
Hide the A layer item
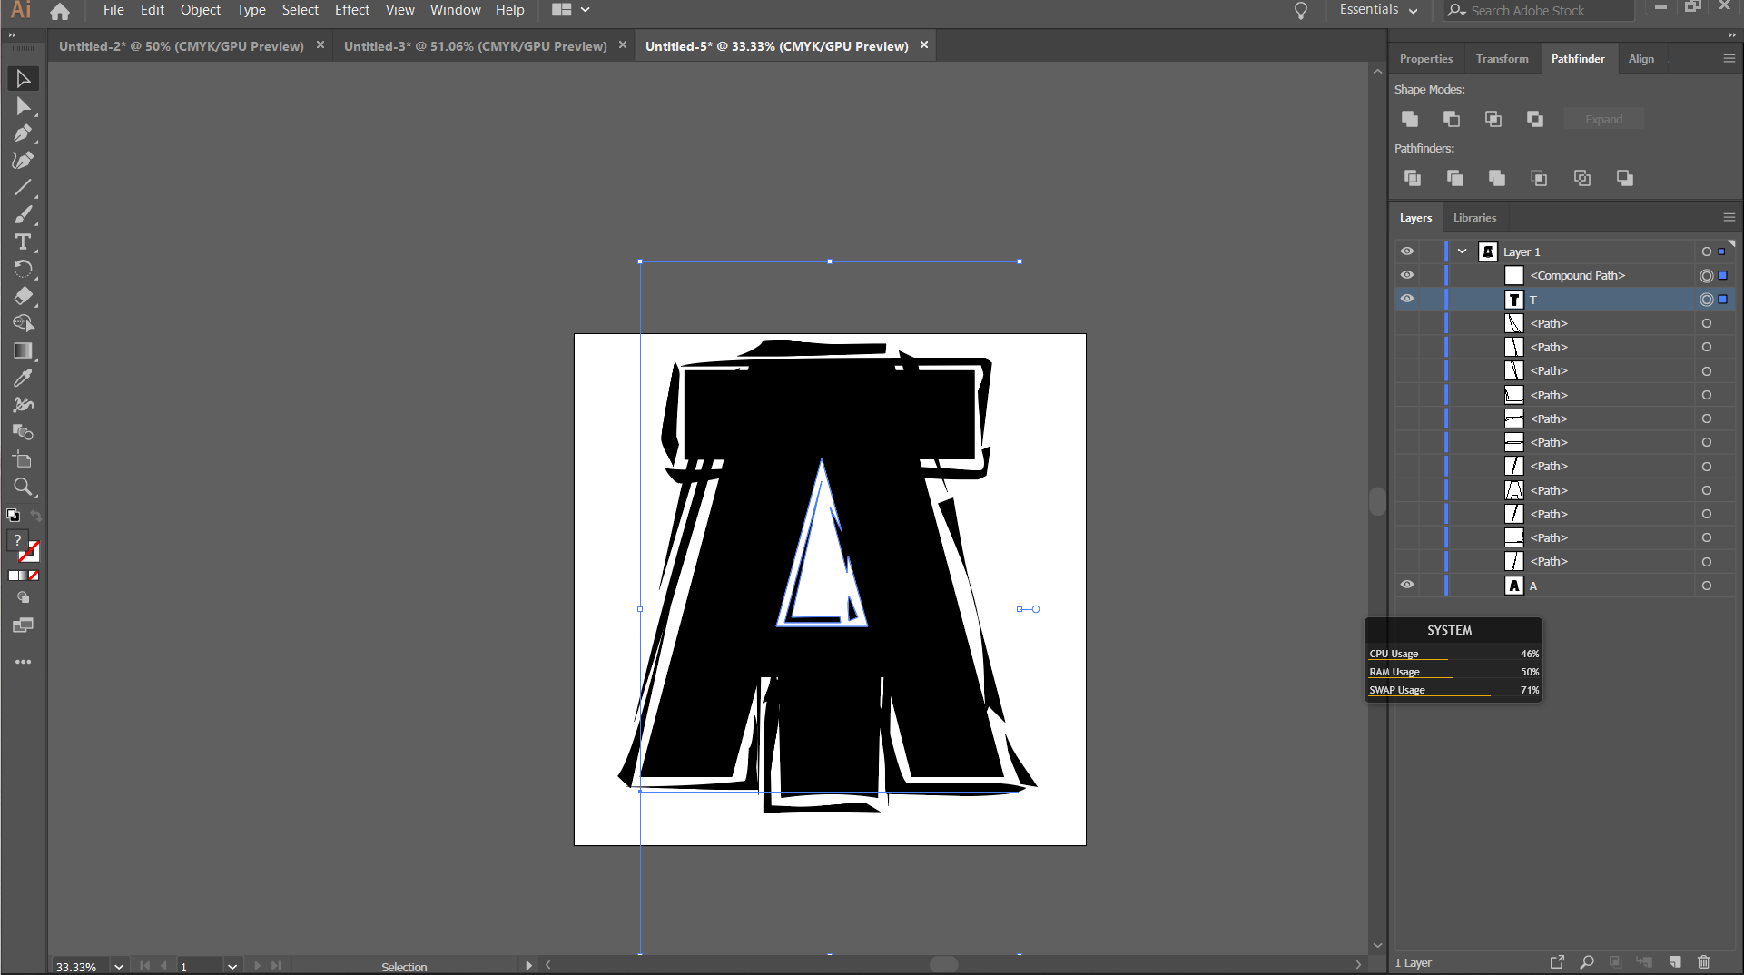point(1407,585)
